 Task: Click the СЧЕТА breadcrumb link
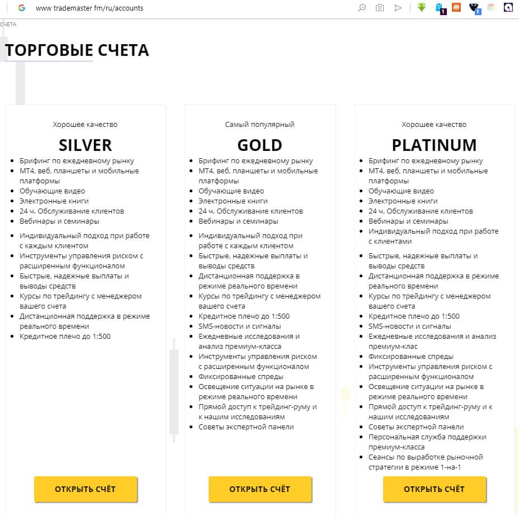point(8,25)
